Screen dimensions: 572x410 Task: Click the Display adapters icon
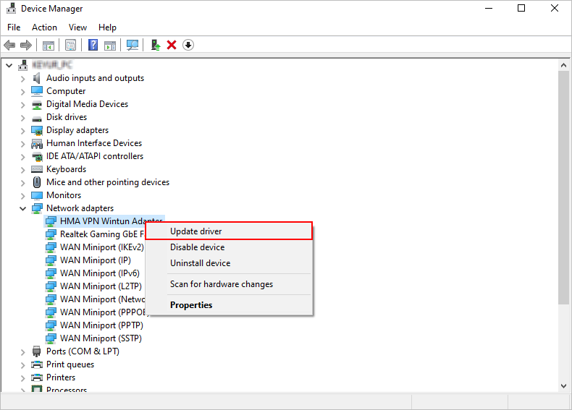point(36,130)
